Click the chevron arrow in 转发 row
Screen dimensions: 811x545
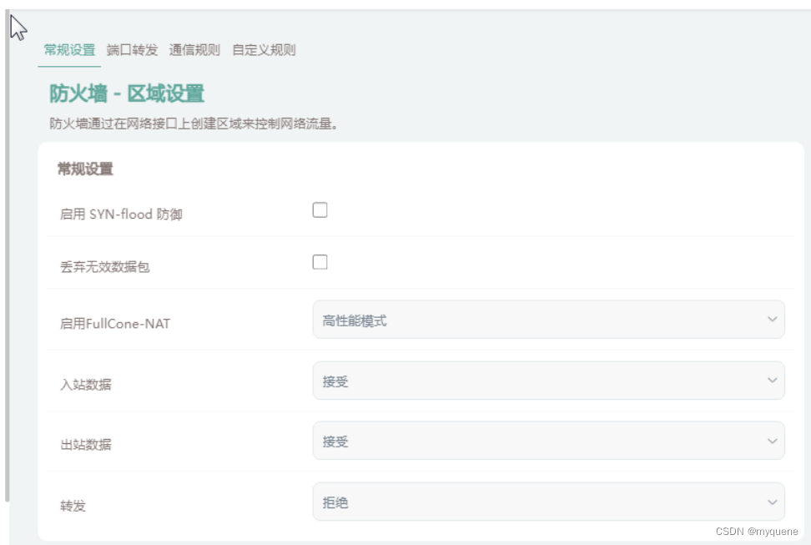point(772,502)
